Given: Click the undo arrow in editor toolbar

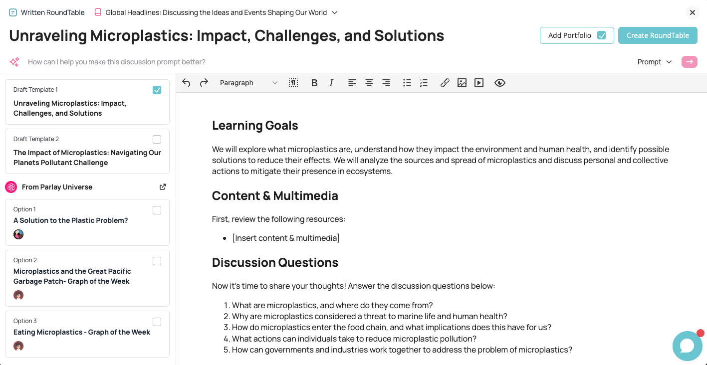Looking at the screenshot, I should (186, 83).
